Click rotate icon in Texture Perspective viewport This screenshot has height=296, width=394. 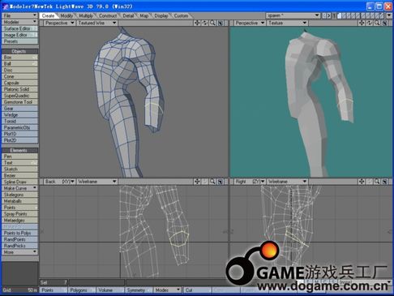pos(370,23)
